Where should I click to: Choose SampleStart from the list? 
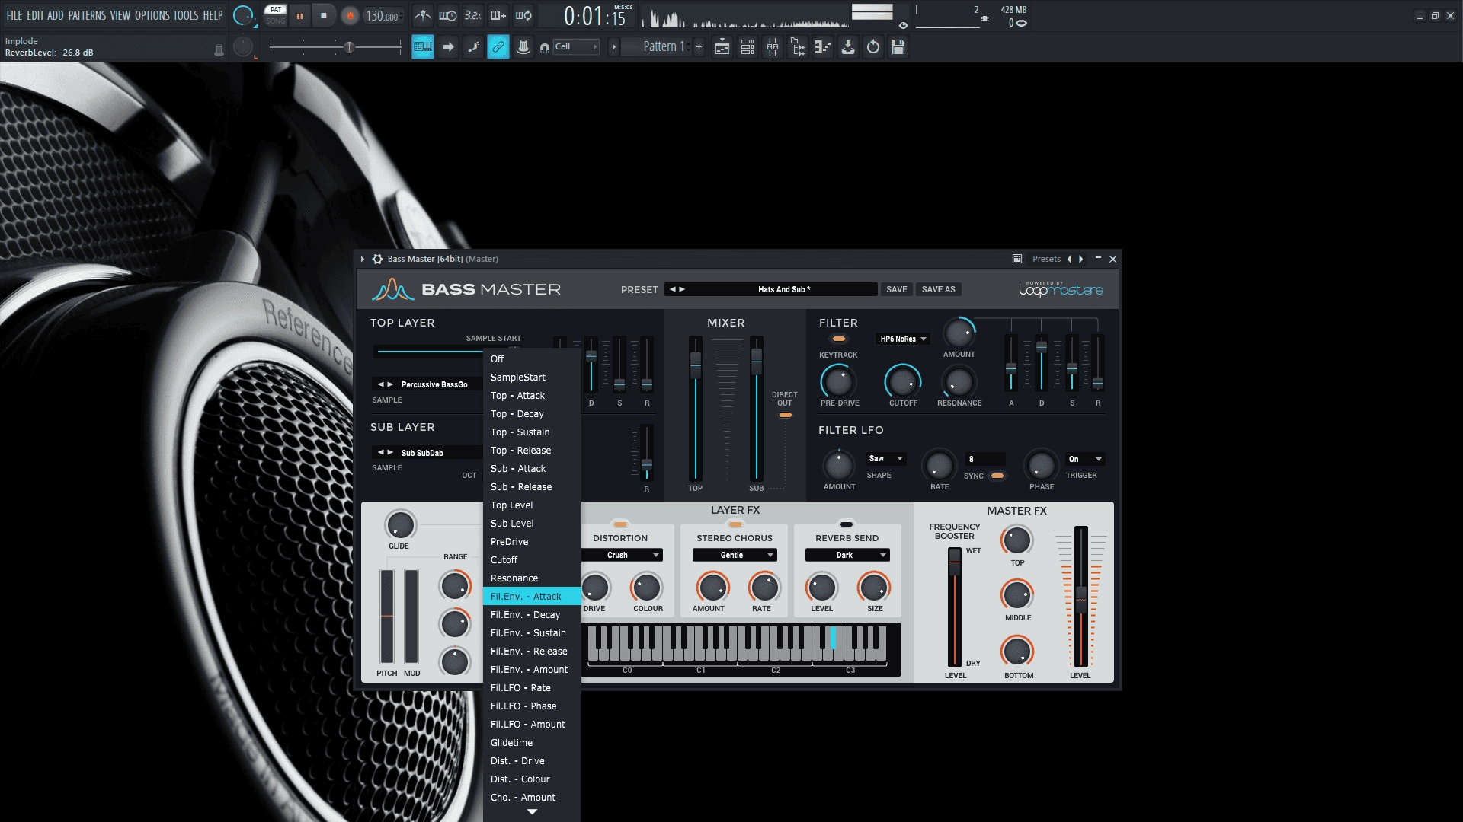[x=532, y=378]
